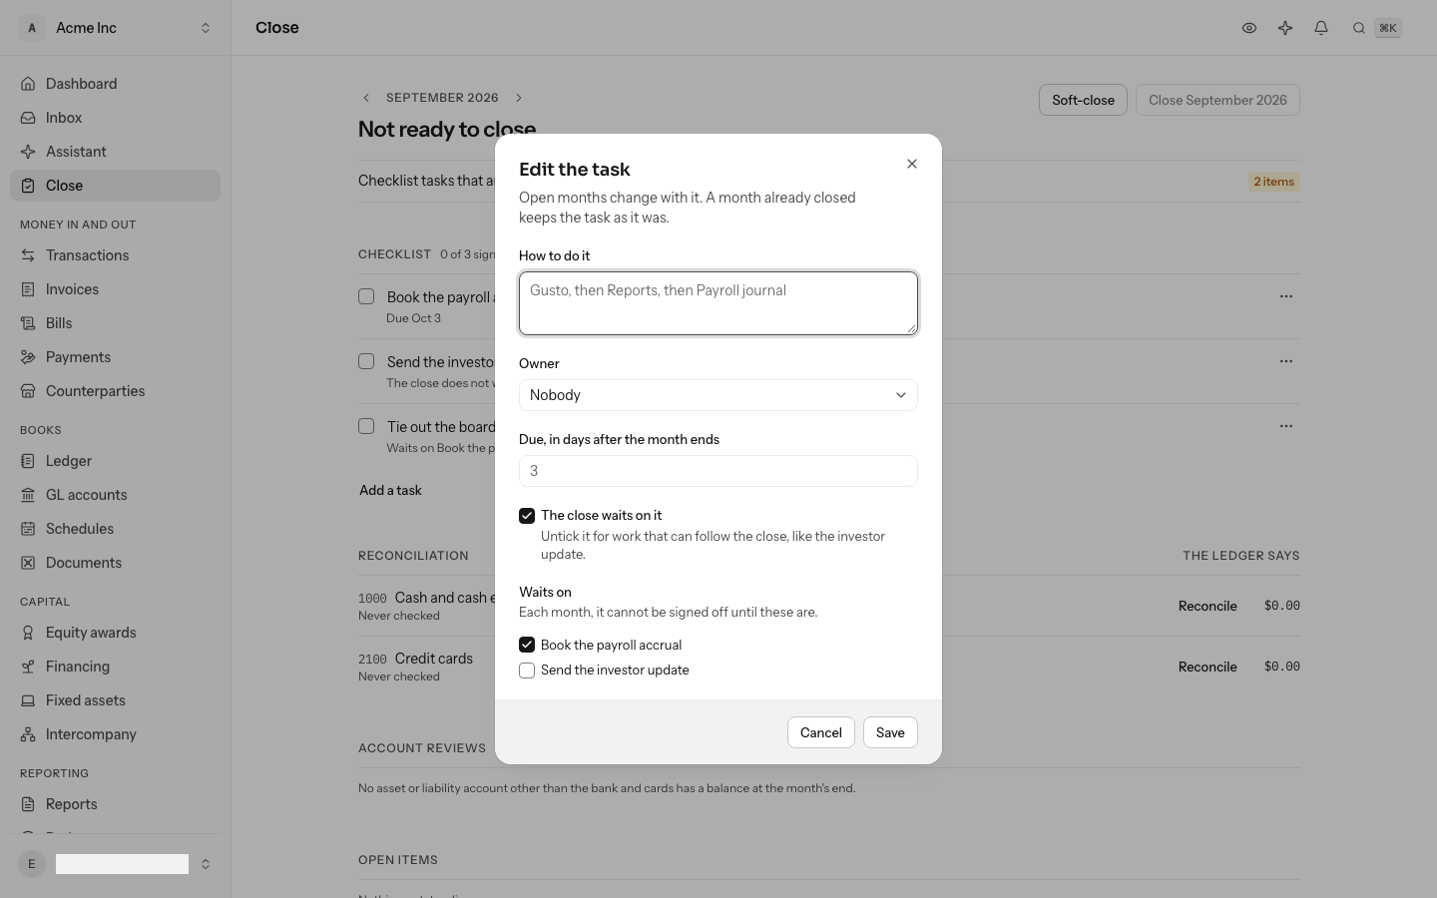Cancel editing the task
The image size is (1437, 898).
click(x=821, y=732)
